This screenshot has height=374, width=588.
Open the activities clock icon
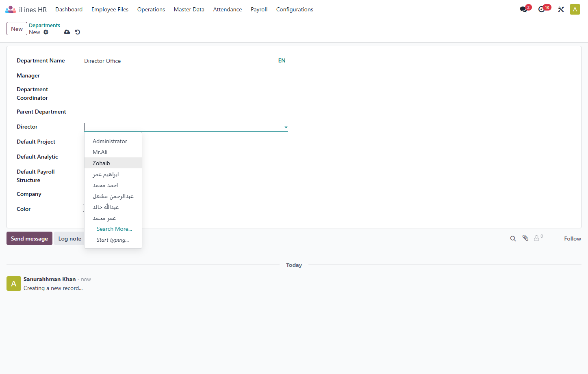click(x=542, y=9)
